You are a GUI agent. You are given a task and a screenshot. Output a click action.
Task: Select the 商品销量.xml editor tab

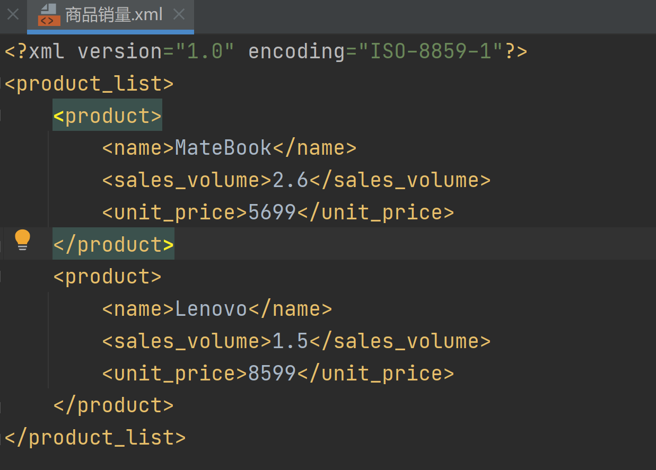[x=111, y=15]
